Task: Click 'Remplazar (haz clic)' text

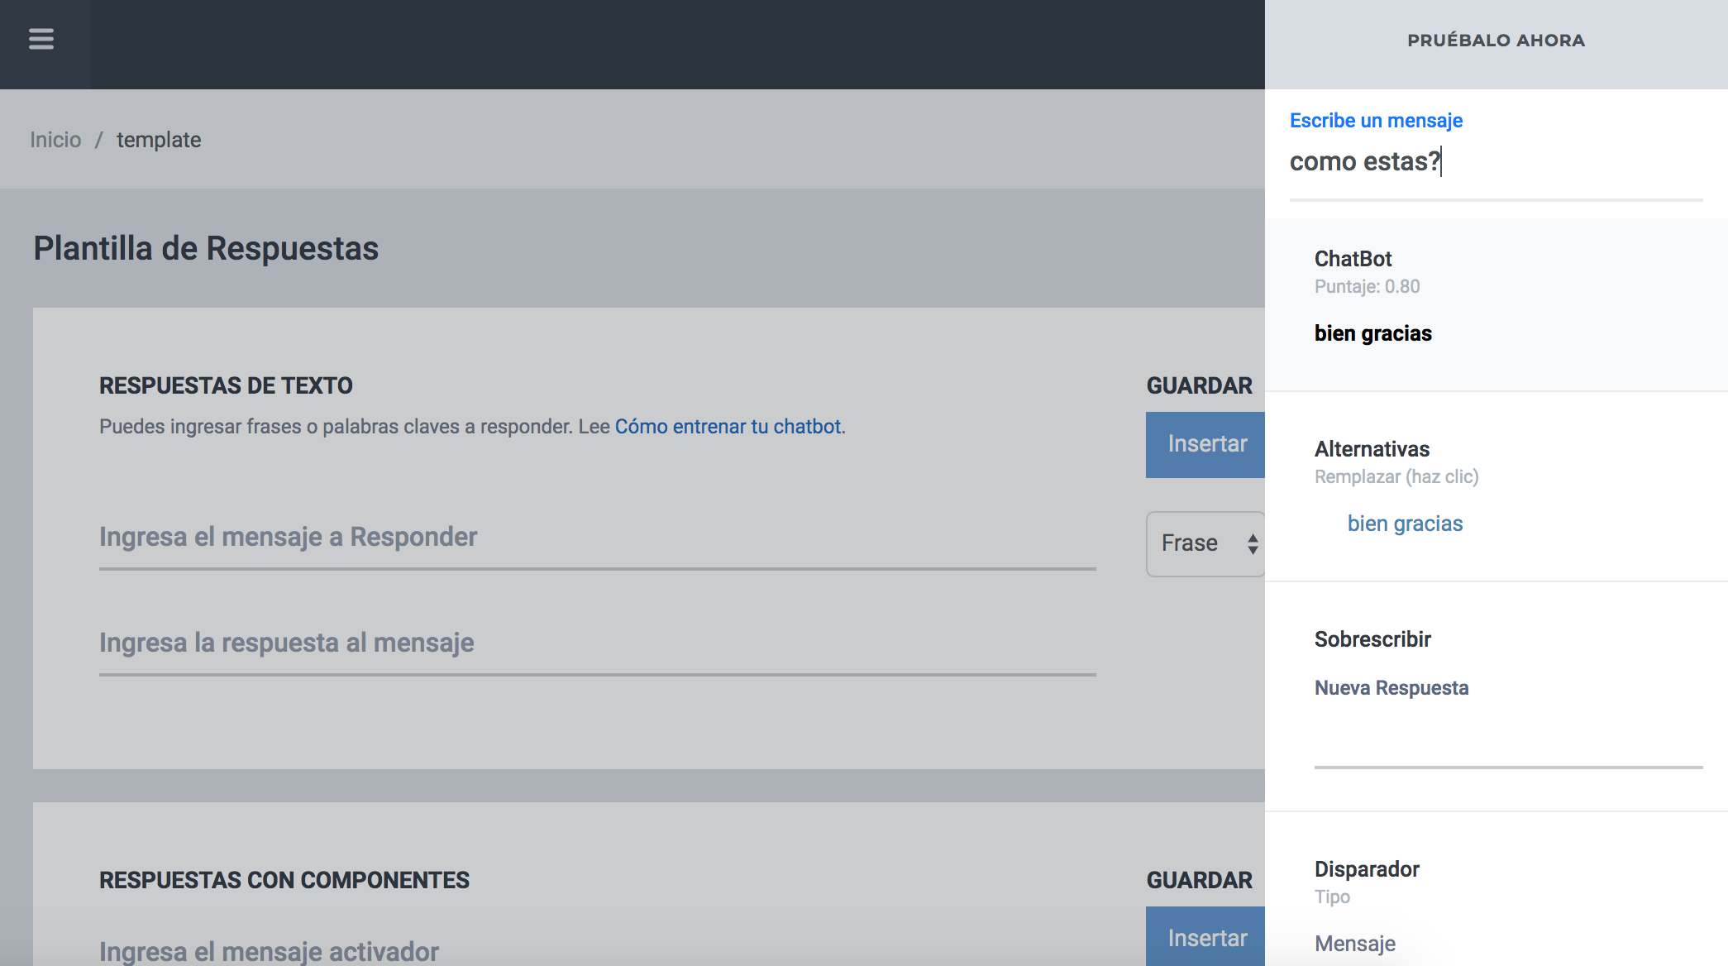Action: pyautogui.click(x=1396, y=477)
